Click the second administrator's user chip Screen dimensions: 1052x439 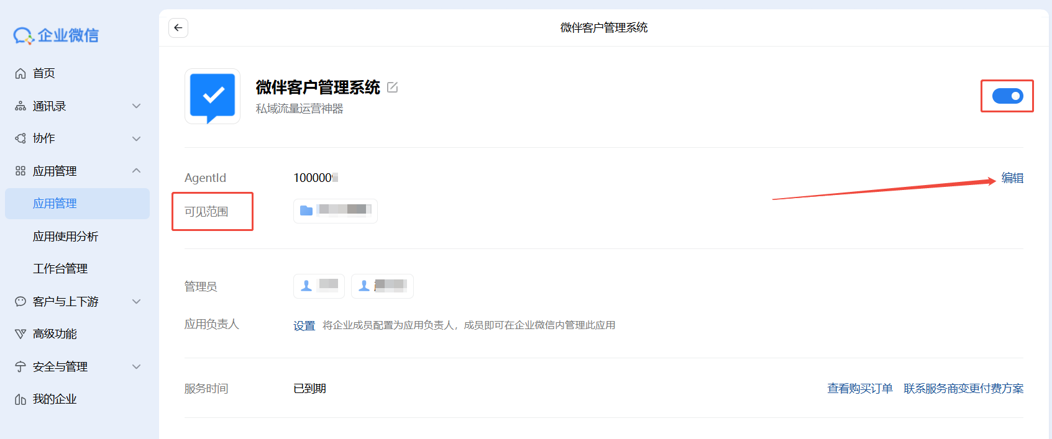click(382, 286)
